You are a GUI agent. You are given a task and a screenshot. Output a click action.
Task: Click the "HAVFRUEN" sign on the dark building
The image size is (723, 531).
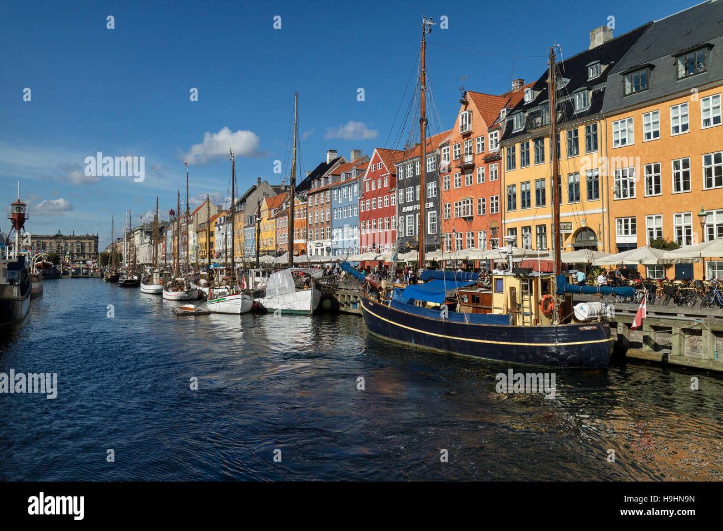click(x=418, y=207)
